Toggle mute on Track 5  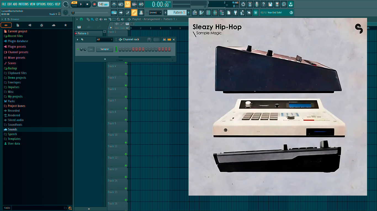point(126,85)
